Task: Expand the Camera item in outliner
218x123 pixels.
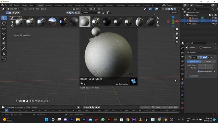Action: click(x=187, y=18)
